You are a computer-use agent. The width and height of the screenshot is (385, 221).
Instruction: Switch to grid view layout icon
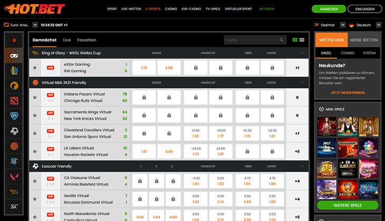[x=295, y=40]
